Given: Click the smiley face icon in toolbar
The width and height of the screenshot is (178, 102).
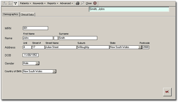Looking at the screenshot, I should point(95,3).
